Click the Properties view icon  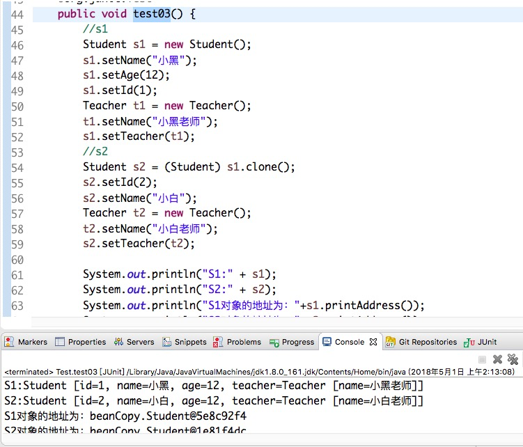pyautogui.click(x=60, y=342)
